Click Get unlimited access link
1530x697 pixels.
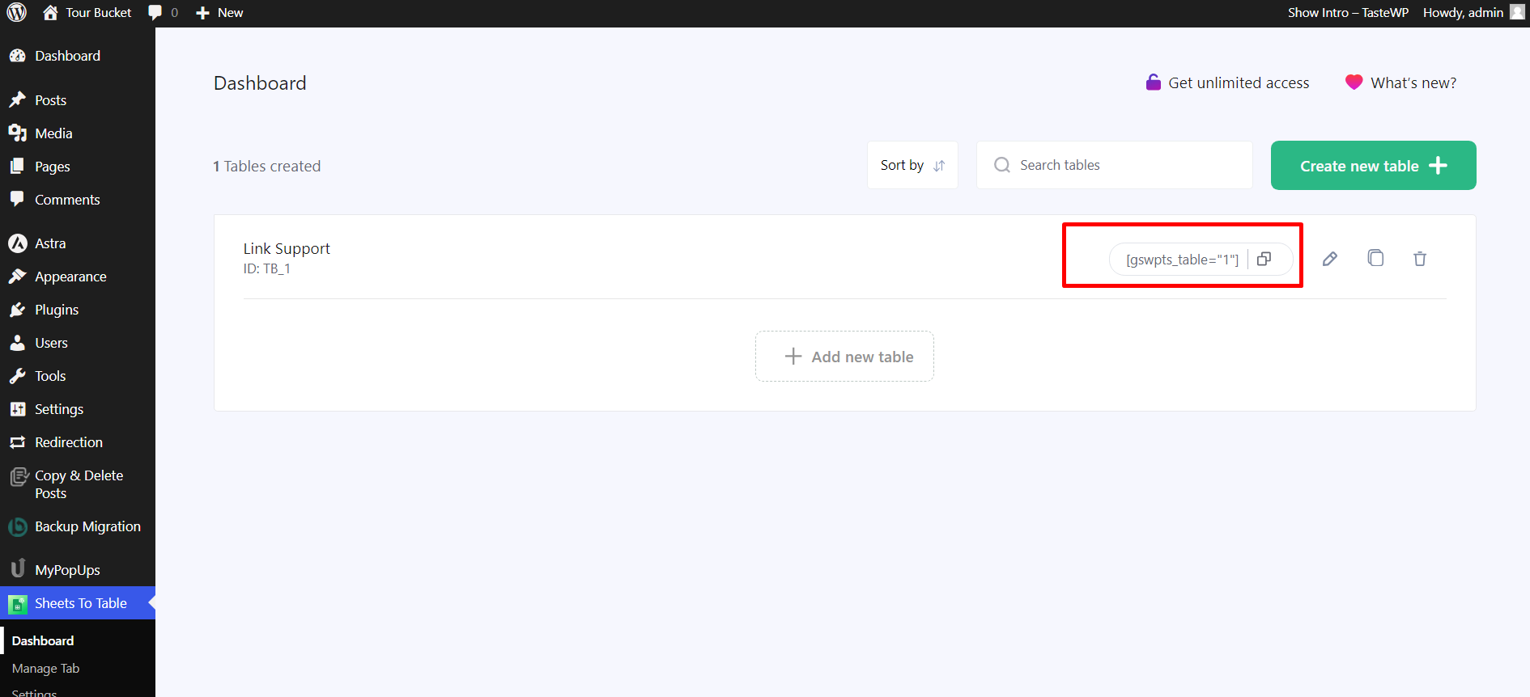click(x=1239, y=82)
